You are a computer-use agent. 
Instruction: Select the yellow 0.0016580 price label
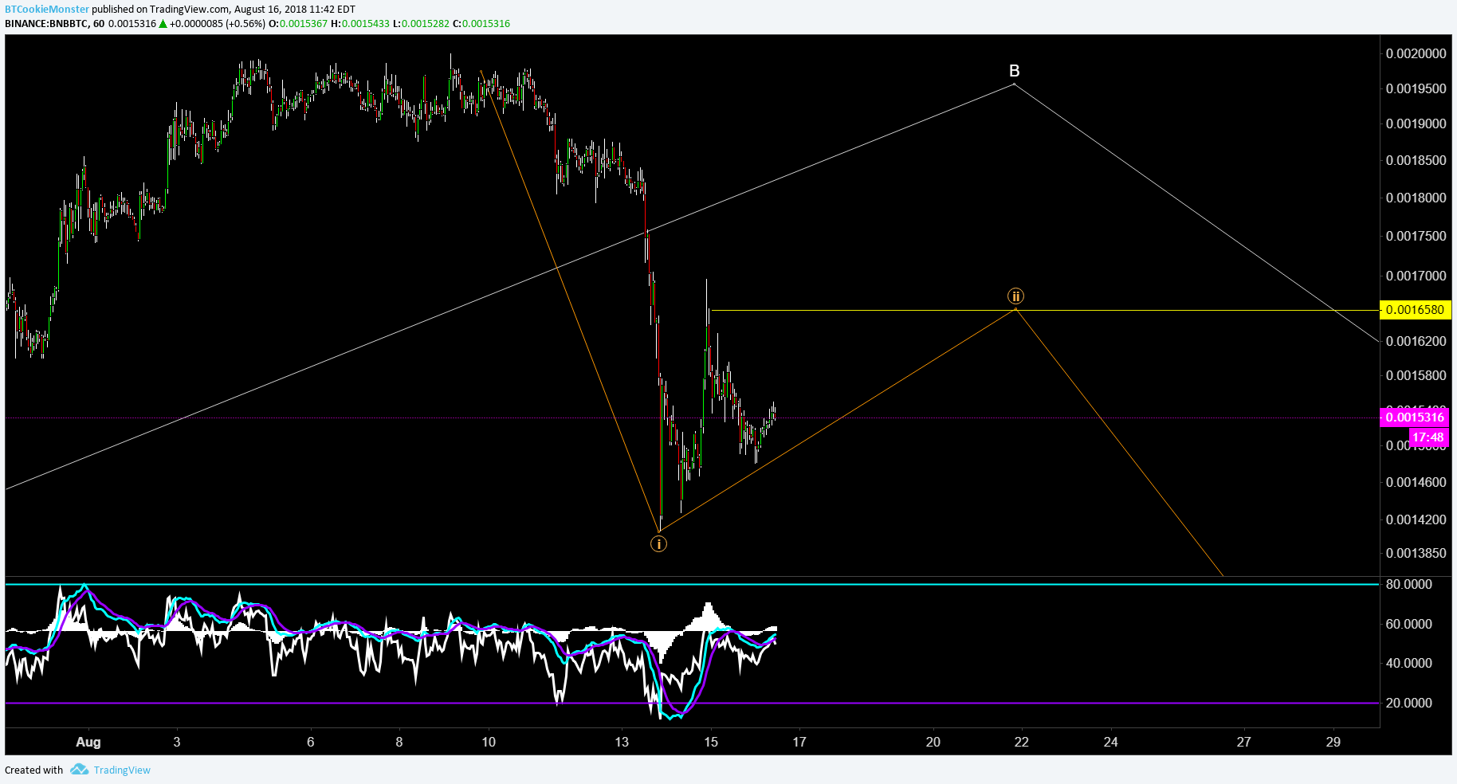pos(1415,310)
